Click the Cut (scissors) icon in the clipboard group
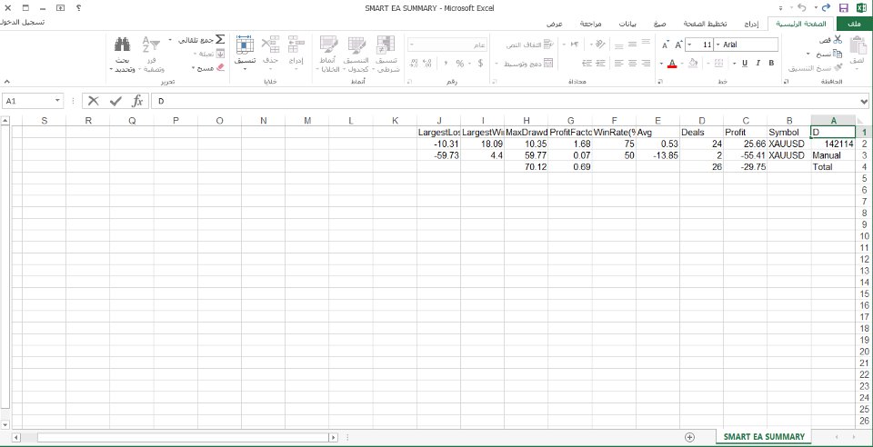Viewport: 873px width, 447px height. (837, 40)
